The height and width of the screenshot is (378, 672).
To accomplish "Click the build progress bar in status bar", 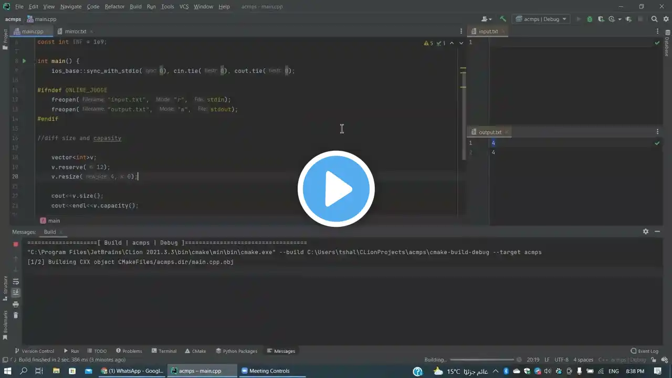I will (x=482, y=360).
